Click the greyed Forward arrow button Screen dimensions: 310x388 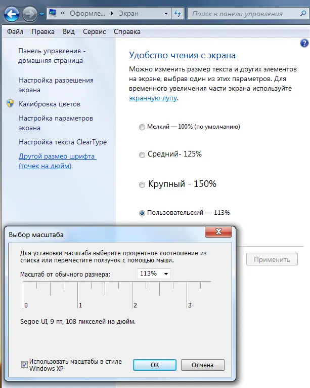click(30, 14)
